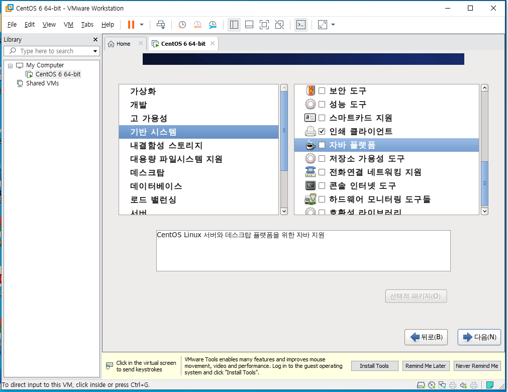
Task: Close the Library panel
Action: pos(95,40)
